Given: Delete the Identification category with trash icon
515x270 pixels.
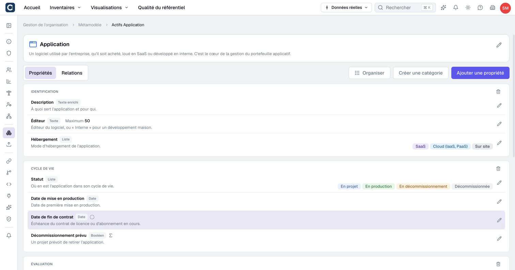Looking at the screenshot, I should click(x=498, y=92).
